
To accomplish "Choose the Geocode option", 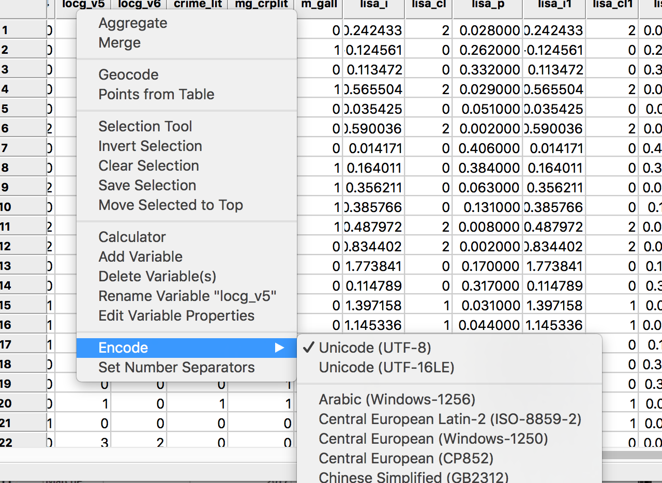I will [x=128, y=74].
